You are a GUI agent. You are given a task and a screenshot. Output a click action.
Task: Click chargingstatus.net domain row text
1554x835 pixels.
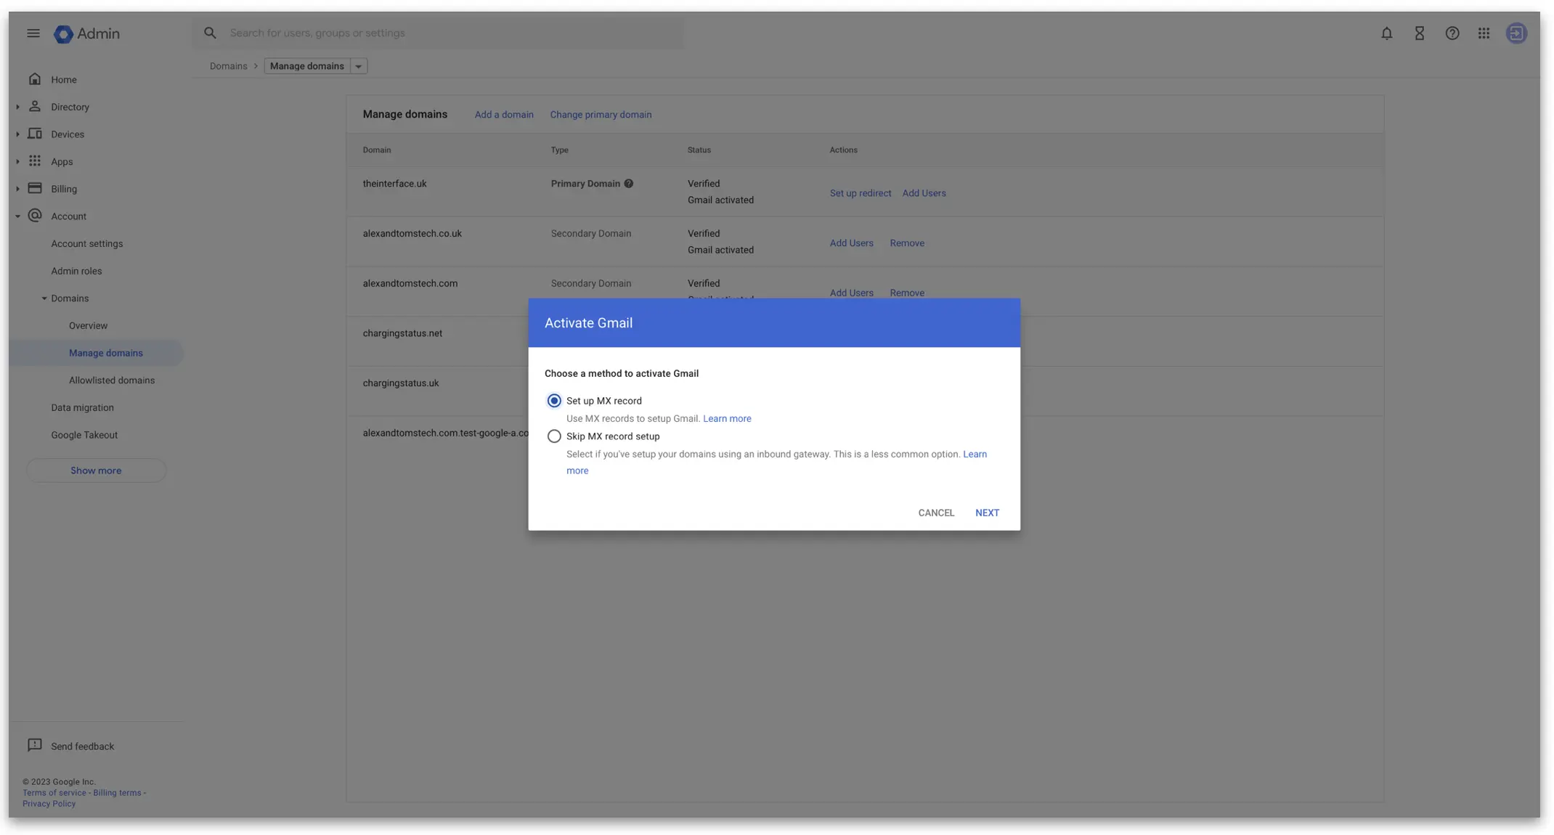pyautogui.click(x=402, y=333)
